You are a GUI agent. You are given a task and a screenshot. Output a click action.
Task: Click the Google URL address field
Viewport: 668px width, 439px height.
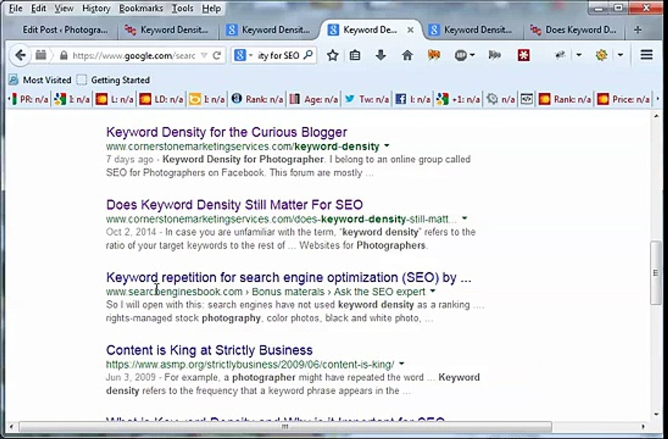[134, 55]
